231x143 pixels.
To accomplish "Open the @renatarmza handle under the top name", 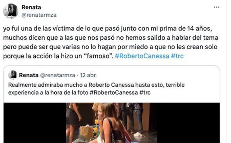I will pyautogui.click(x=39, y=15).
